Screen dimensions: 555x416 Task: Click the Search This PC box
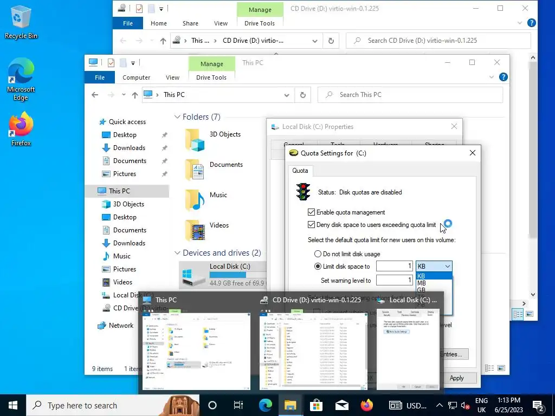410,95
